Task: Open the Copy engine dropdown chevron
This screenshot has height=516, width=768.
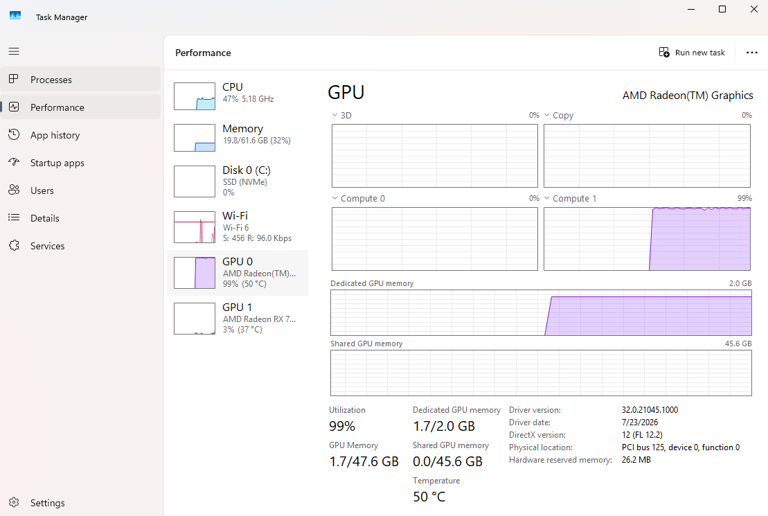Action: click(x=546, y=115)
